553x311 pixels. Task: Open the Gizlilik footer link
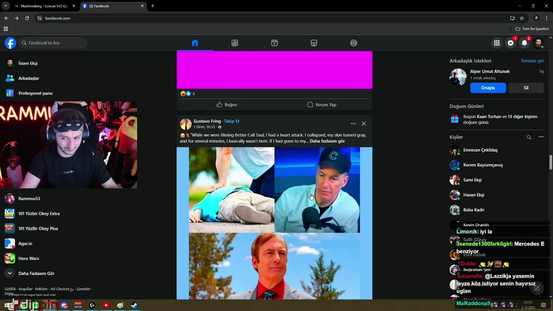(x=10, y=289)
